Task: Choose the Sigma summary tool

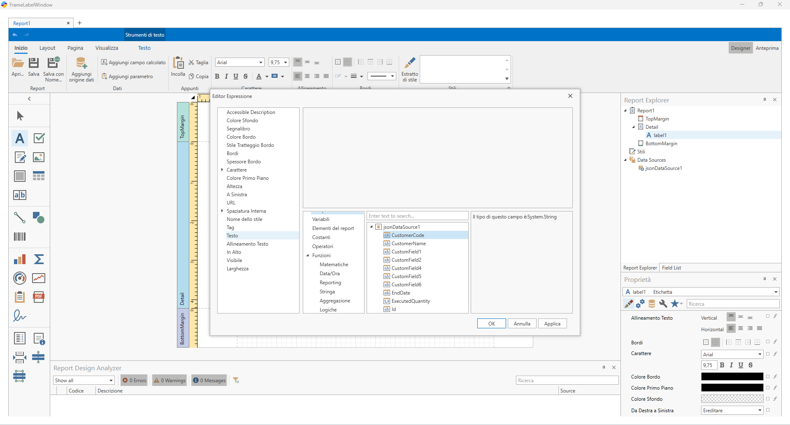Action: (39, 259)
